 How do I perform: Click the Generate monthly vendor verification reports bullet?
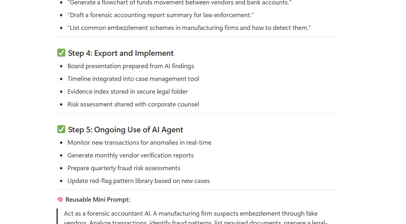click(x=131, y=155)
